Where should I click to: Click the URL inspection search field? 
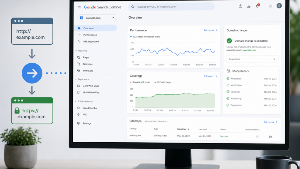click(171, 7)
